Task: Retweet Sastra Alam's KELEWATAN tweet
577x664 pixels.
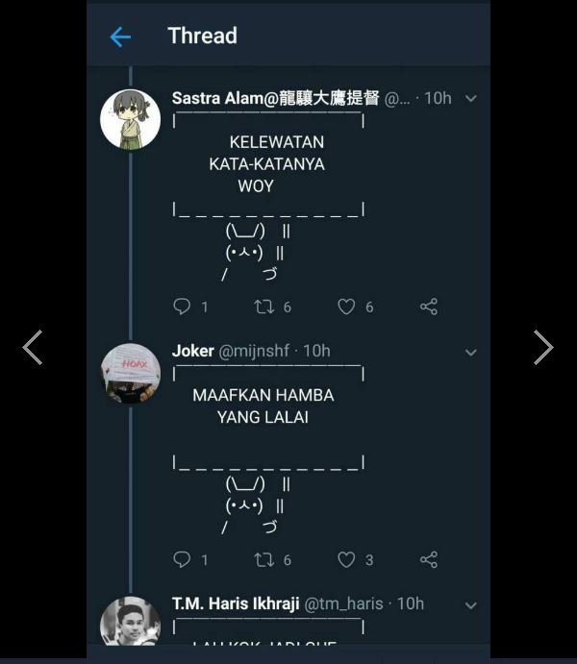Action: 263,307
